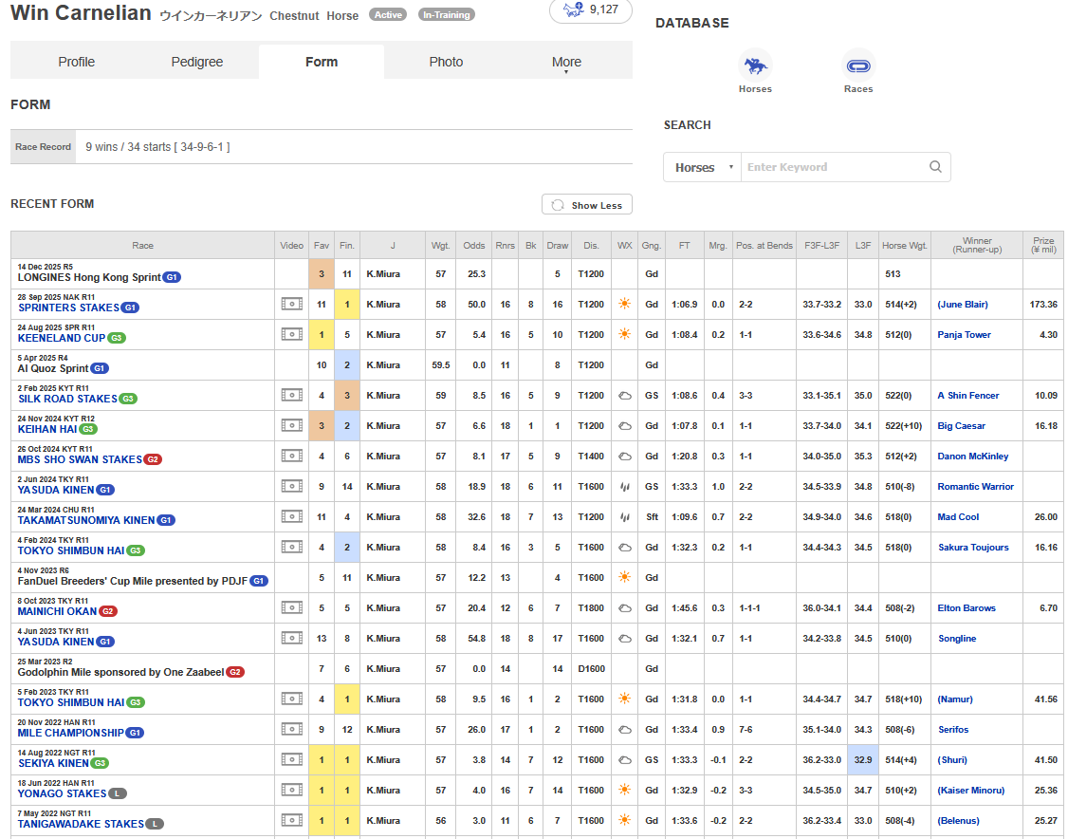Play video for 5 Feb 2023 Tokyo Shimbun Hai
1068x839 pixels.
point(291,699)
